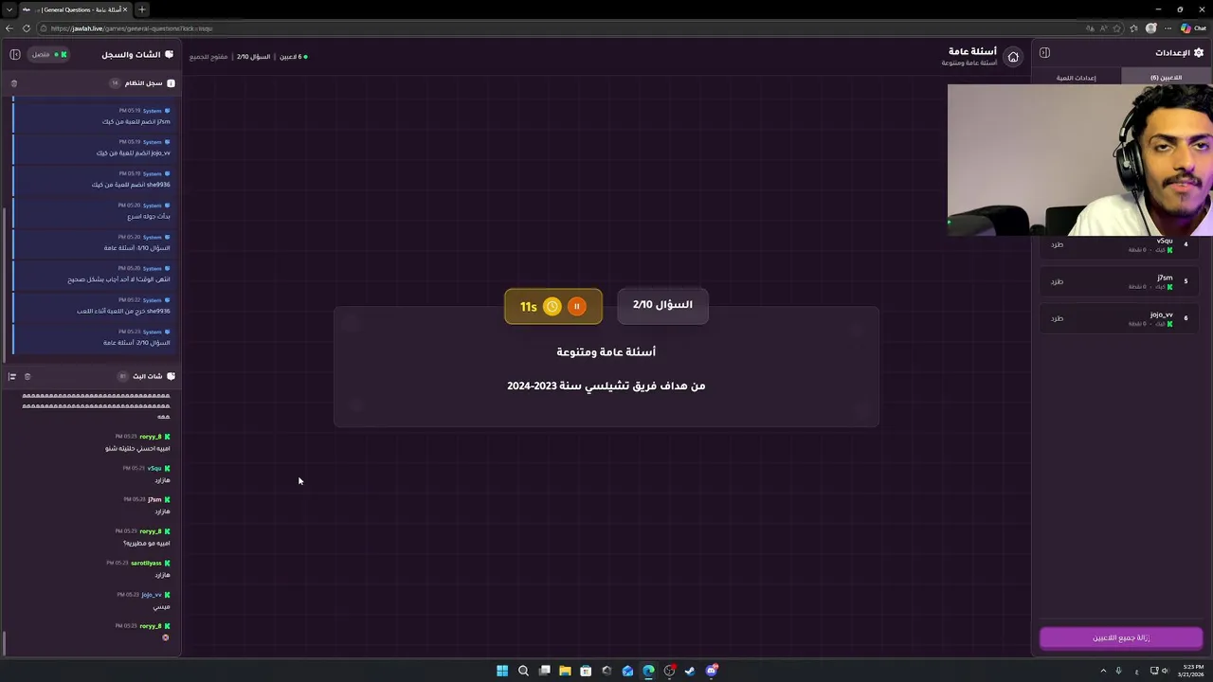Image resolution: width=1213 pixels, height=682 pixels.
Task: Open the browser profile avatar
Action: click(1151, 28)
